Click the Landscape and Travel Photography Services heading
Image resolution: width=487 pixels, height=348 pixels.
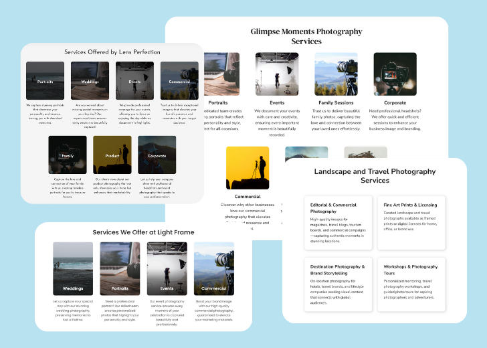point(375,176)
